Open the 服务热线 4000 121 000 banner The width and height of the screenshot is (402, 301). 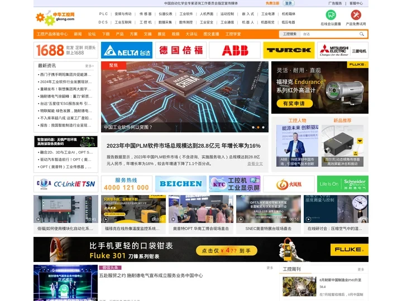point(127,184)
